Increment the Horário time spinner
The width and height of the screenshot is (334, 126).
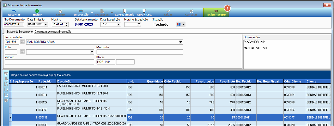click(x=67, y=23)
